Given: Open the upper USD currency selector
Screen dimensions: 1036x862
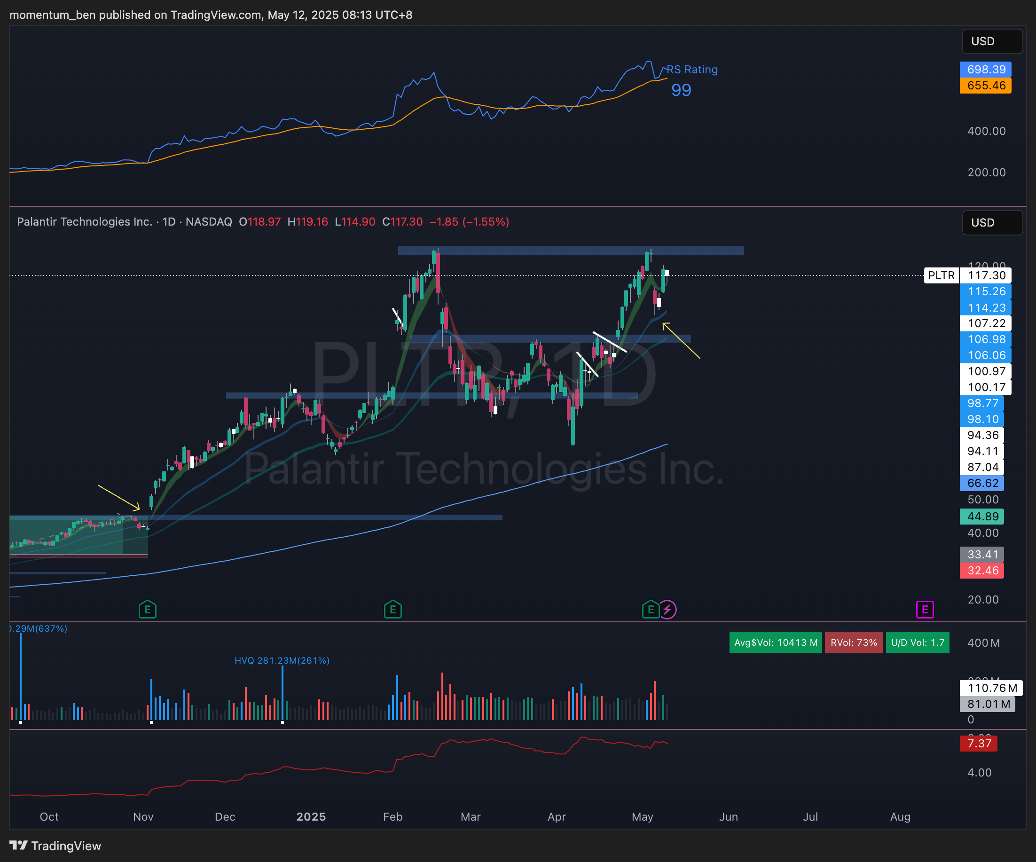Looking at the screenshot, I should pyautogui.click(x=992, y=41).
